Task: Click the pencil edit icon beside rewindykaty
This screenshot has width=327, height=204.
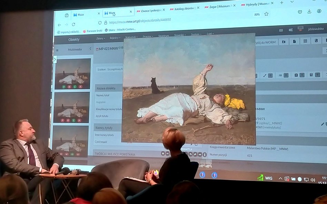Action: click(x=323, y=124)
